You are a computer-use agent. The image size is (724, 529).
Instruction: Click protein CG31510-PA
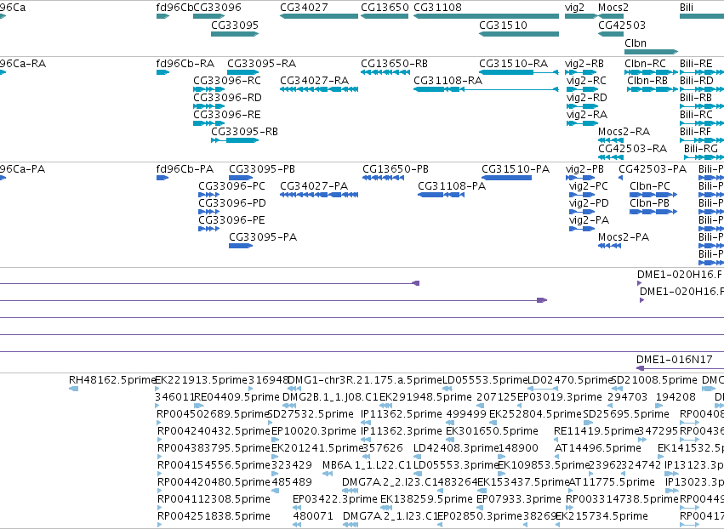506,178
